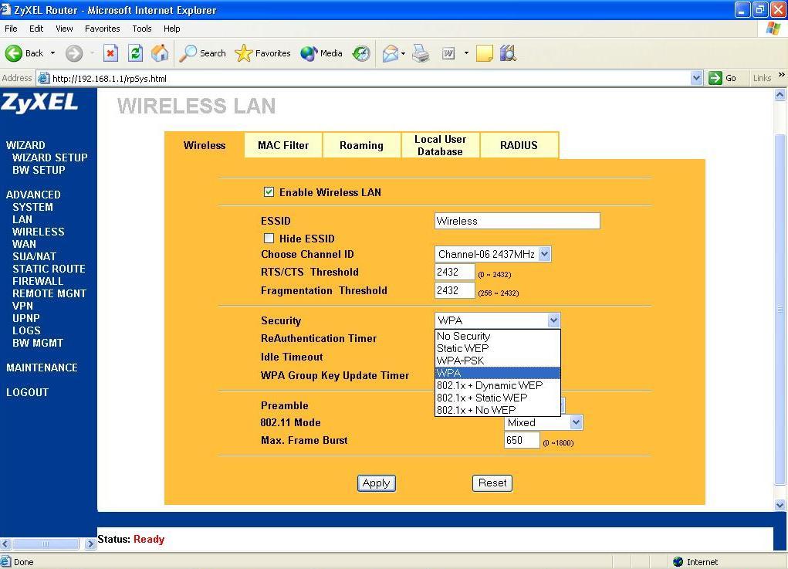The width and height of the screenshot is (788, 569).
Task: Select WPA-PSK option
Action: 498,361
